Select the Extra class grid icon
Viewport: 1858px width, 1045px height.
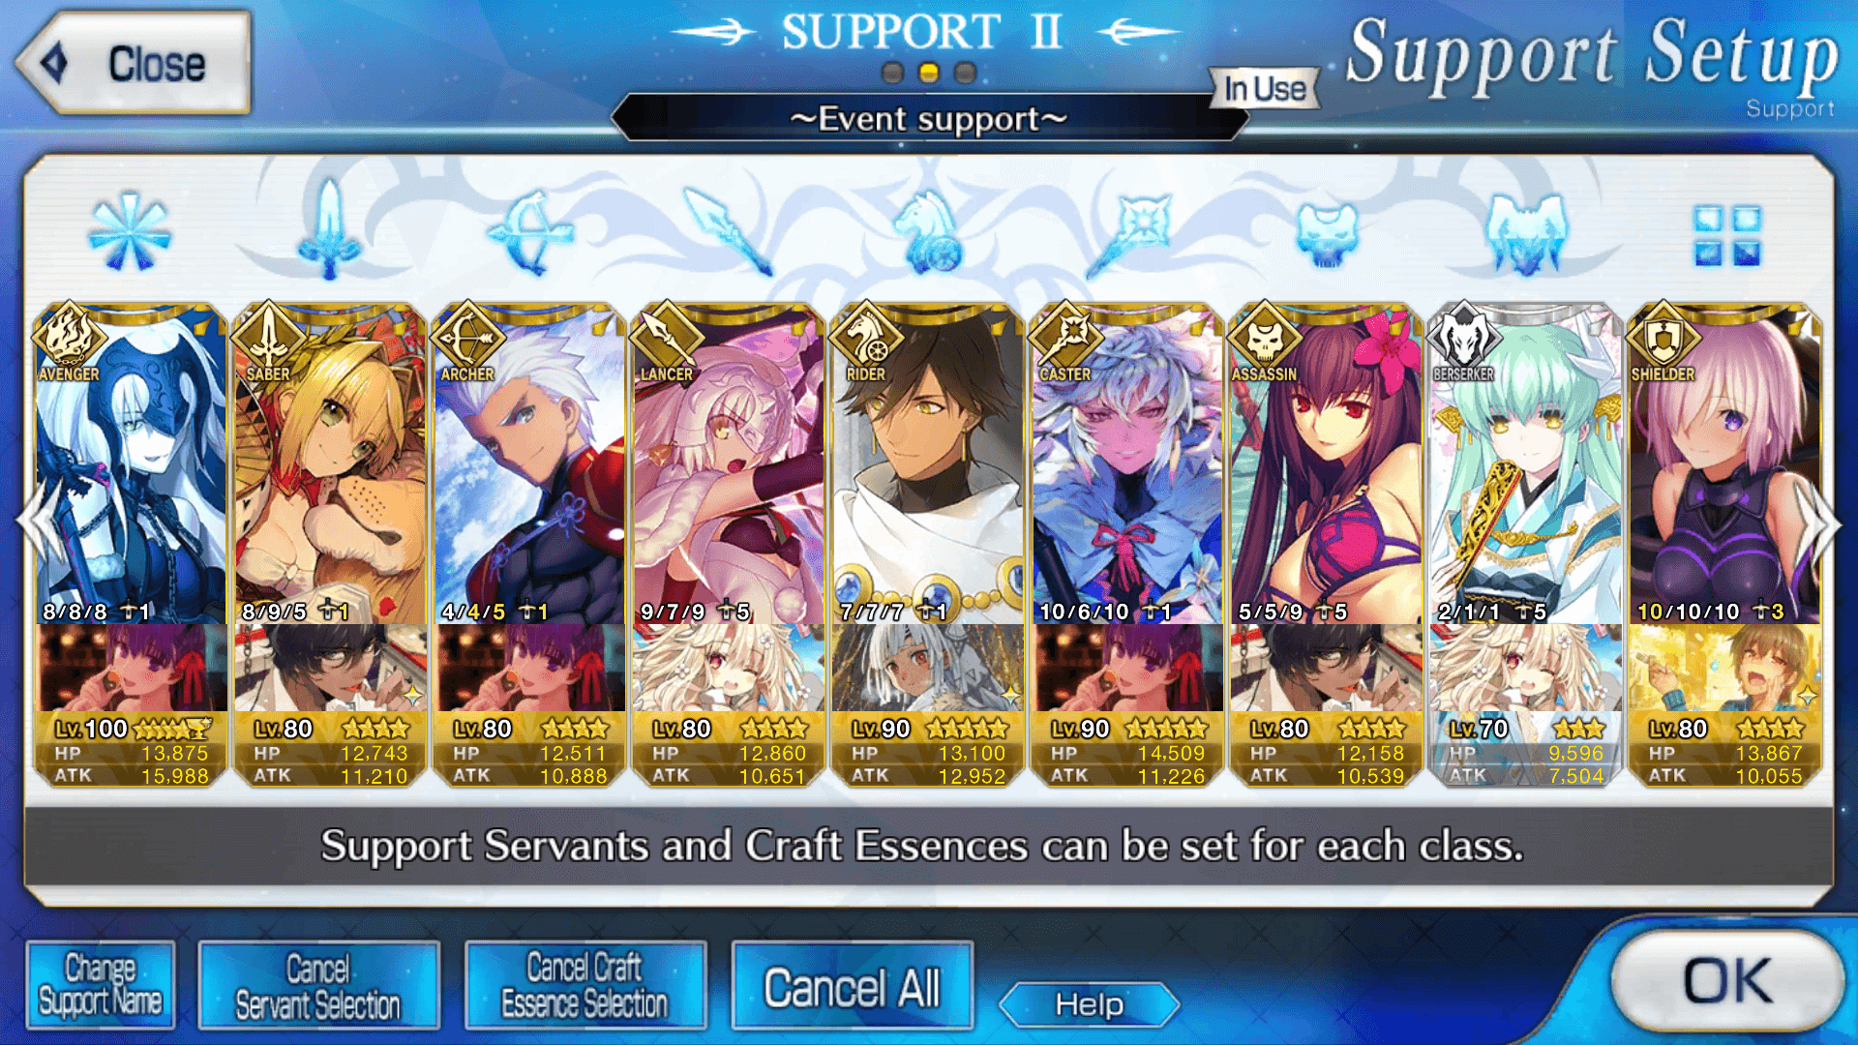[1726, 235]
